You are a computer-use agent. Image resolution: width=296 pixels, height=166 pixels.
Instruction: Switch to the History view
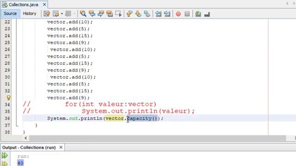coord(30,13)
